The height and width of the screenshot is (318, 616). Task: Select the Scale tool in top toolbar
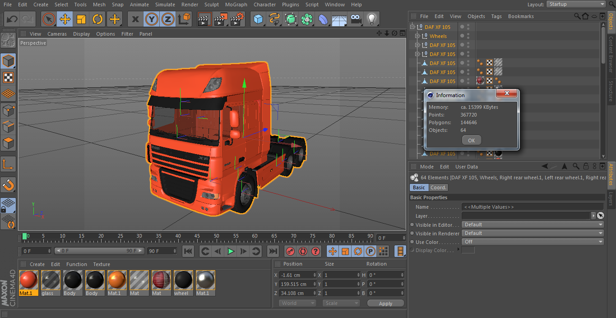81,19
